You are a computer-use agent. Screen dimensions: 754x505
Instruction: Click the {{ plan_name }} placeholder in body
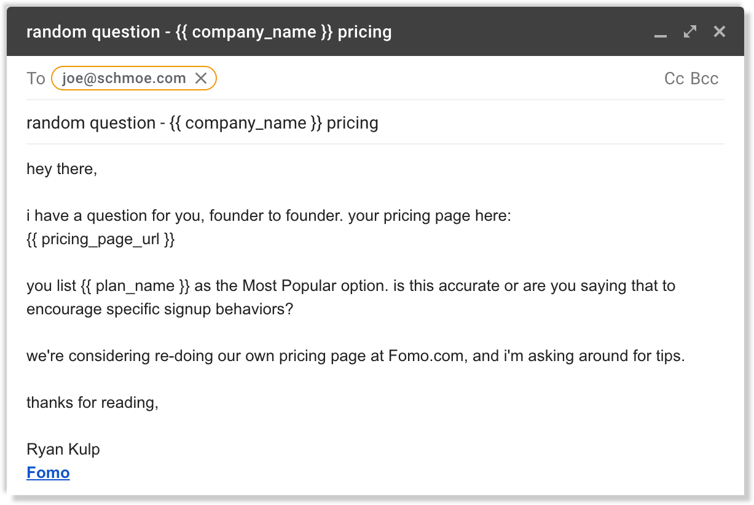pos(135,286)
